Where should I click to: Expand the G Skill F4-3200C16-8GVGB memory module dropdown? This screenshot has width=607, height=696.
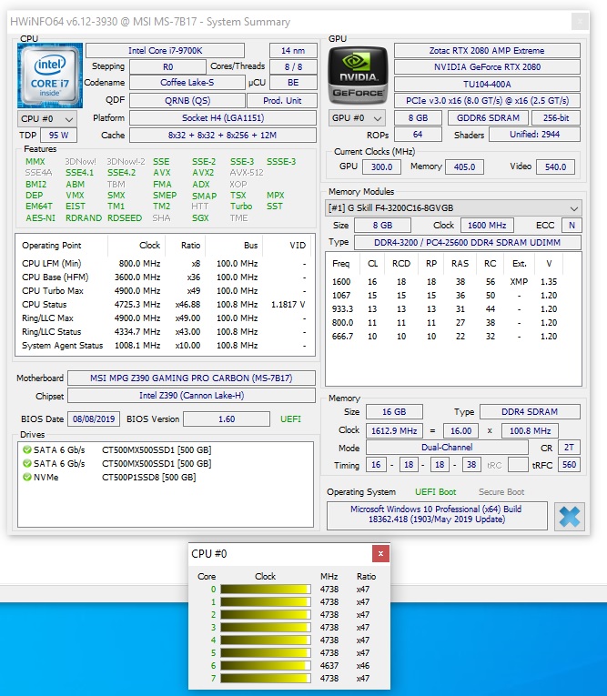[x=453, y=207]
